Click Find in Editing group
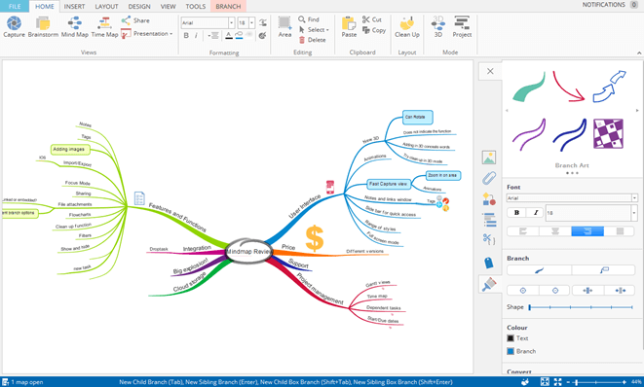Viewport: 644px width, 387px height. coord(309,19)
